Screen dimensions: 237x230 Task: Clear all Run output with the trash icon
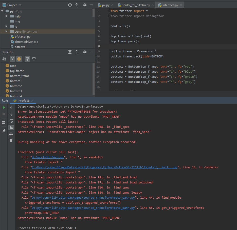point(11,141)
